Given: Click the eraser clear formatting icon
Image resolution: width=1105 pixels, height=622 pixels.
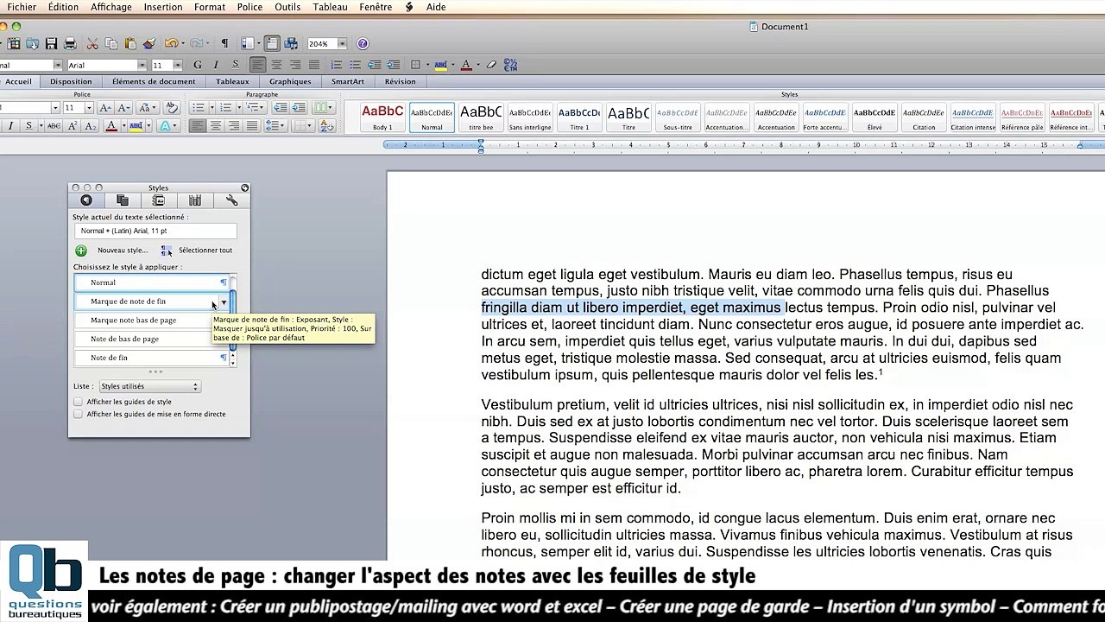Looking at the screenshot, I should click(491, 65).
